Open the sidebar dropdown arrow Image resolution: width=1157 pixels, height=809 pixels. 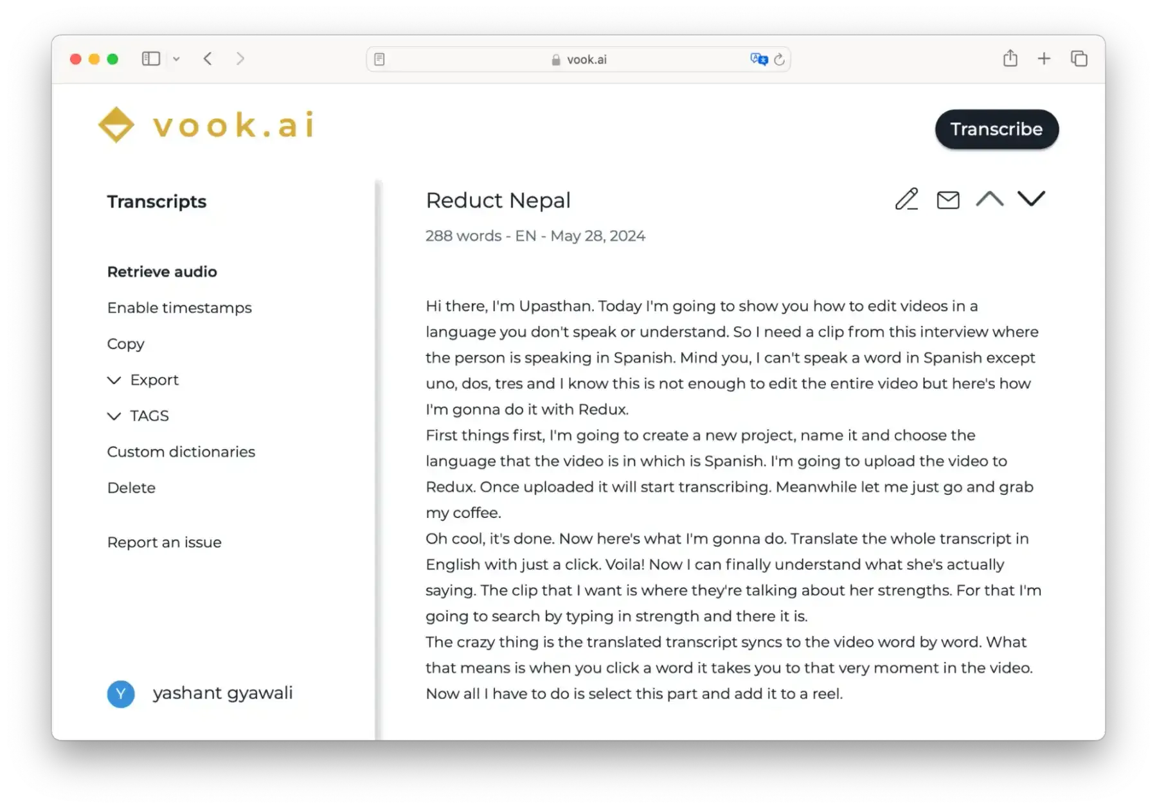pos(176,59)
